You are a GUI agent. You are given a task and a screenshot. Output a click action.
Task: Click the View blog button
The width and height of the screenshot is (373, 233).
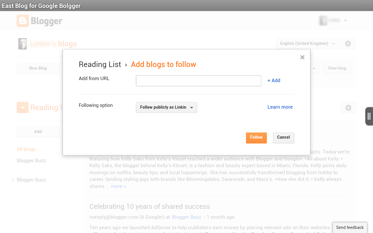click(x=337, y=68)
